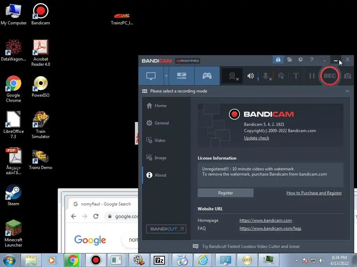Open How to Purchase and Register link
This screenshot has height=267, width=357.
pos(314,193)
